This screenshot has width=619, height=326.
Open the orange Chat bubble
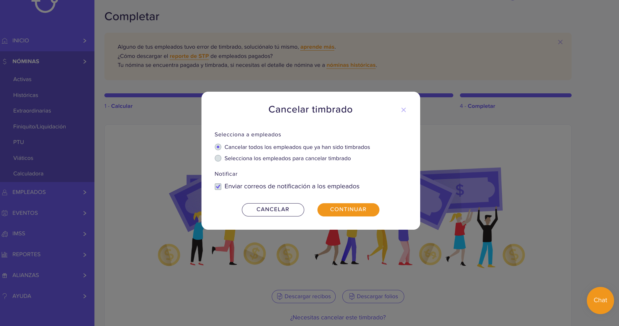point(600,300)
